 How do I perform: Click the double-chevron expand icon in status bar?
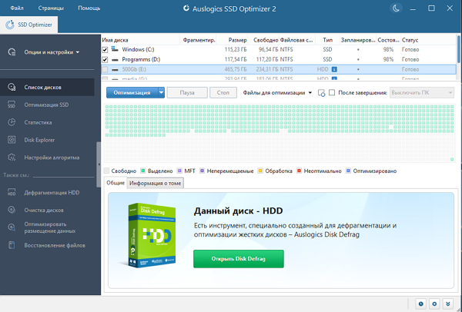tap(448, 304)
